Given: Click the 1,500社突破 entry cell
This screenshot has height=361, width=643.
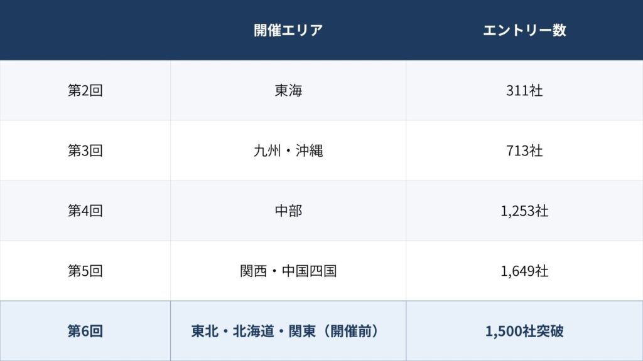Looking at the screenshot, I should pos(524,331).
